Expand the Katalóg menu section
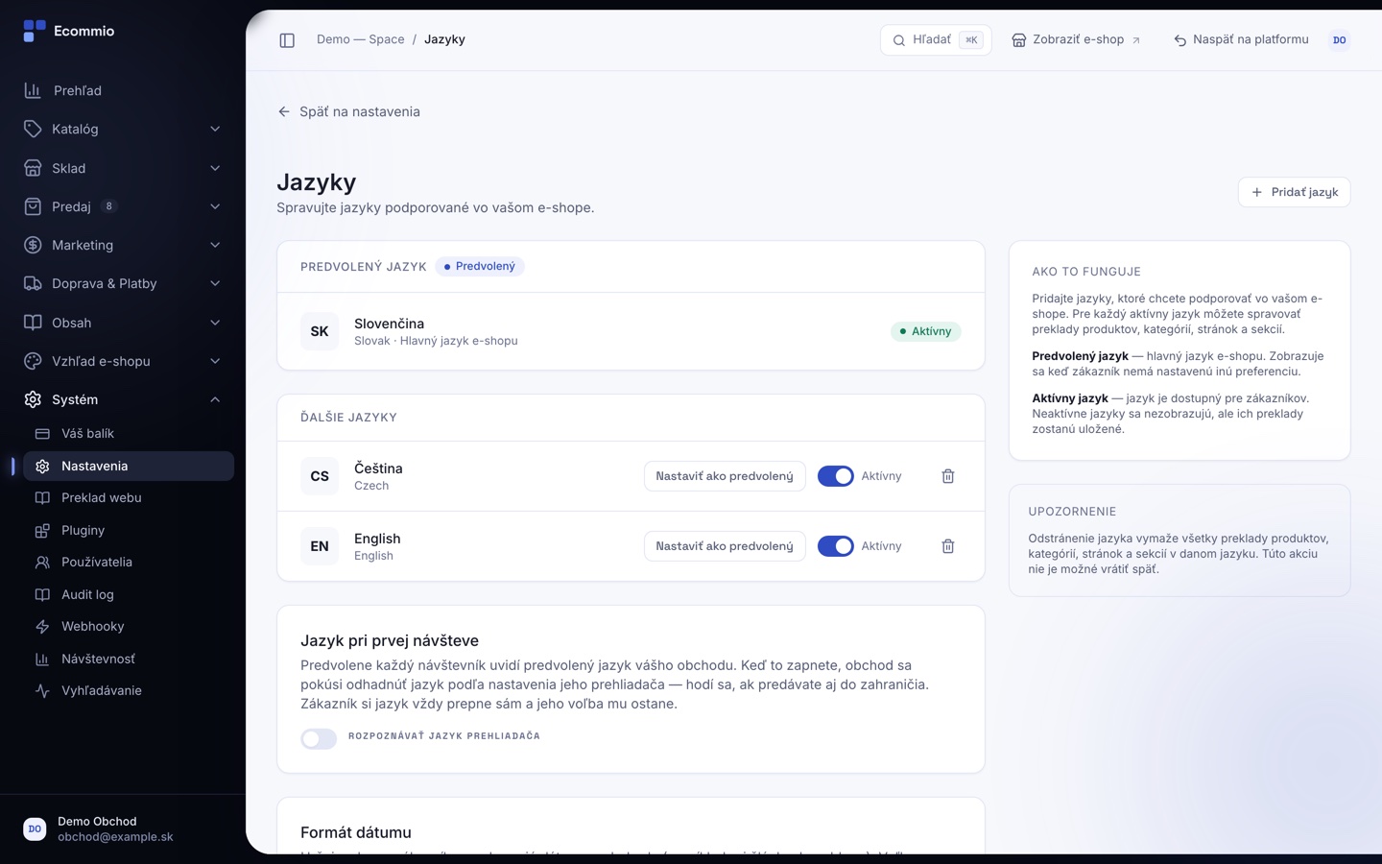Viewport: 1382px width, 864px height. [123, 130]
